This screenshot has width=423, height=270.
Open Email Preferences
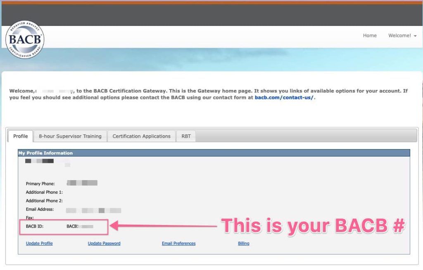(178, 243)
